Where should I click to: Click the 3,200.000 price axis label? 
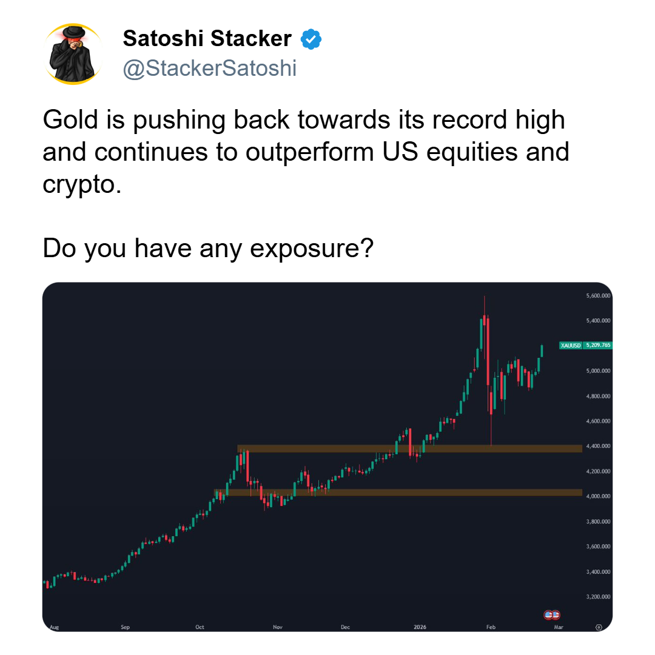pyautogui.click(x=597, y=597)
